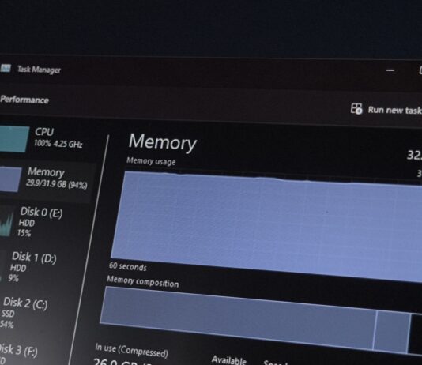
Task: Click the '15%' value under Disk 0
Action: [24, 233]
